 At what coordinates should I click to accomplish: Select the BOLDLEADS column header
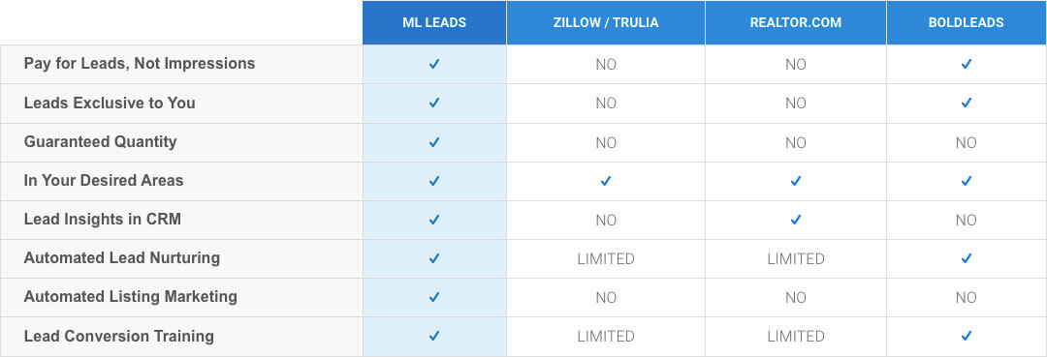[x=967, y=22]
